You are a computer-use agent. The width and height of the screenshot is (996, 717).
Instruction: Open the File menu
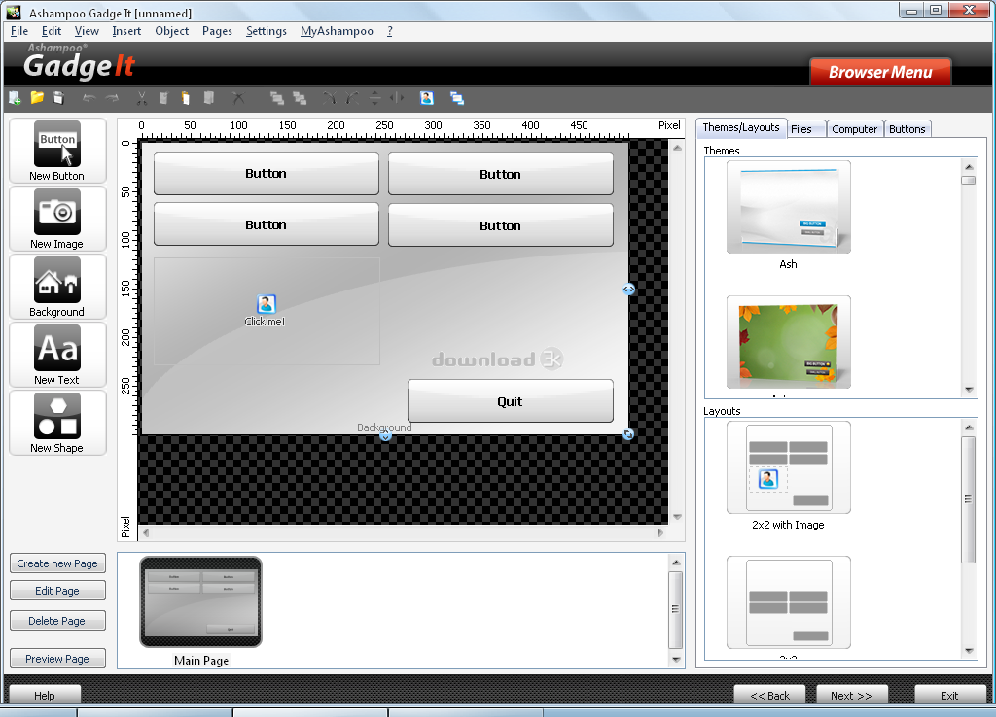coord(19,31)
